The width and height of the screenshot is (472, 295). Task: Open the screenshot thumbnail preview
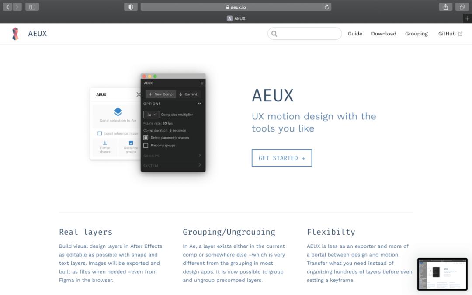point(442,274)
